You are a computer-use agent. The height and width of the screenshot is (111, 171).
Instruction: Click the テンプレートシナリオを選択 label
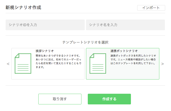(85, 42)
